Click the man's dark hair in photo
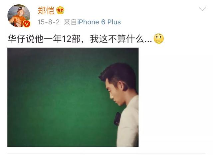 (119, 74)
